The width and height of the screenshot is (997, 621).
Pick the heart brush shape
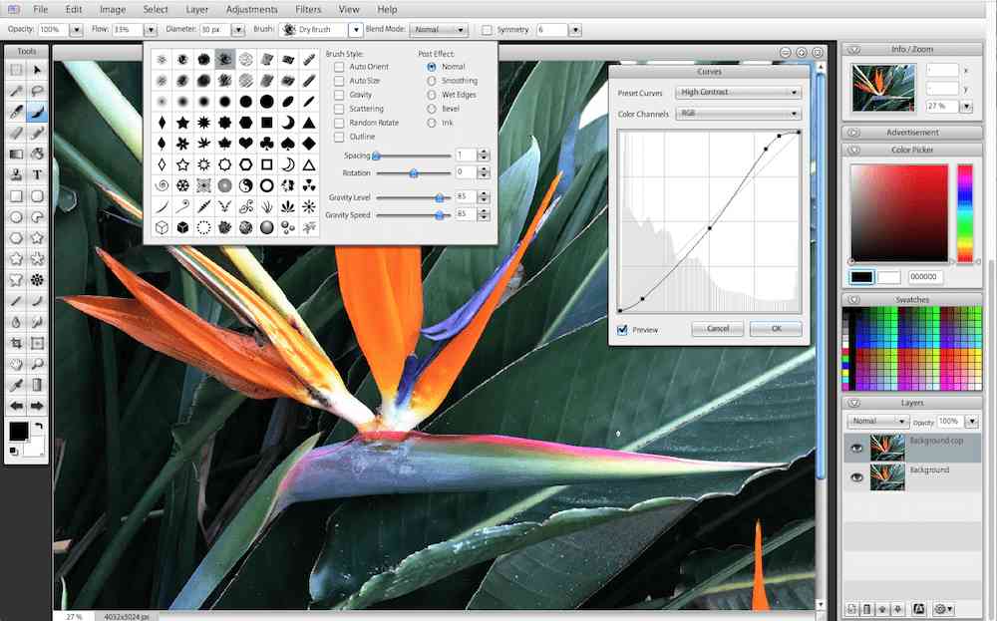(x=245, y=143)
